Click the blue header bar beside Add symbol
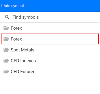Viewport: 100px width, 94px height. (62, 6)
